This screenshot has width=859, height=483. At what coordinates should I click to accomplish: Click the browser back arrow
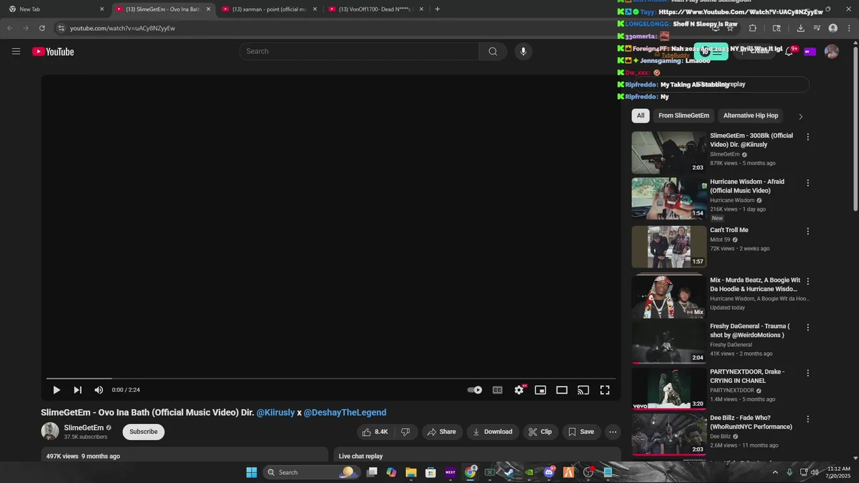click(9, 28)
